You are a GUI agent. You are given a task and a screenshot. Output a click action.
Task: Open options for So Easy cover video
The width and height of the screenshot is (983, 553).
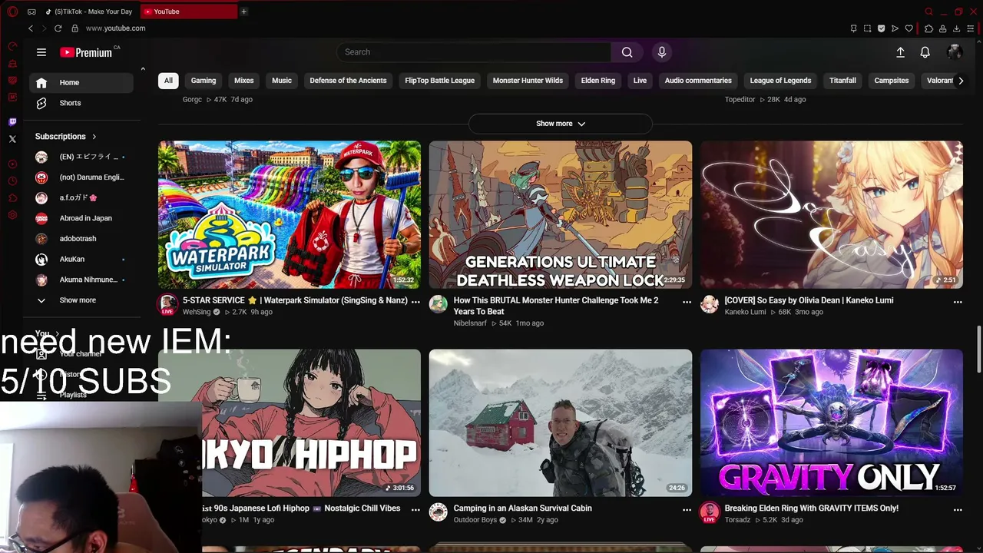click(958, 302)
